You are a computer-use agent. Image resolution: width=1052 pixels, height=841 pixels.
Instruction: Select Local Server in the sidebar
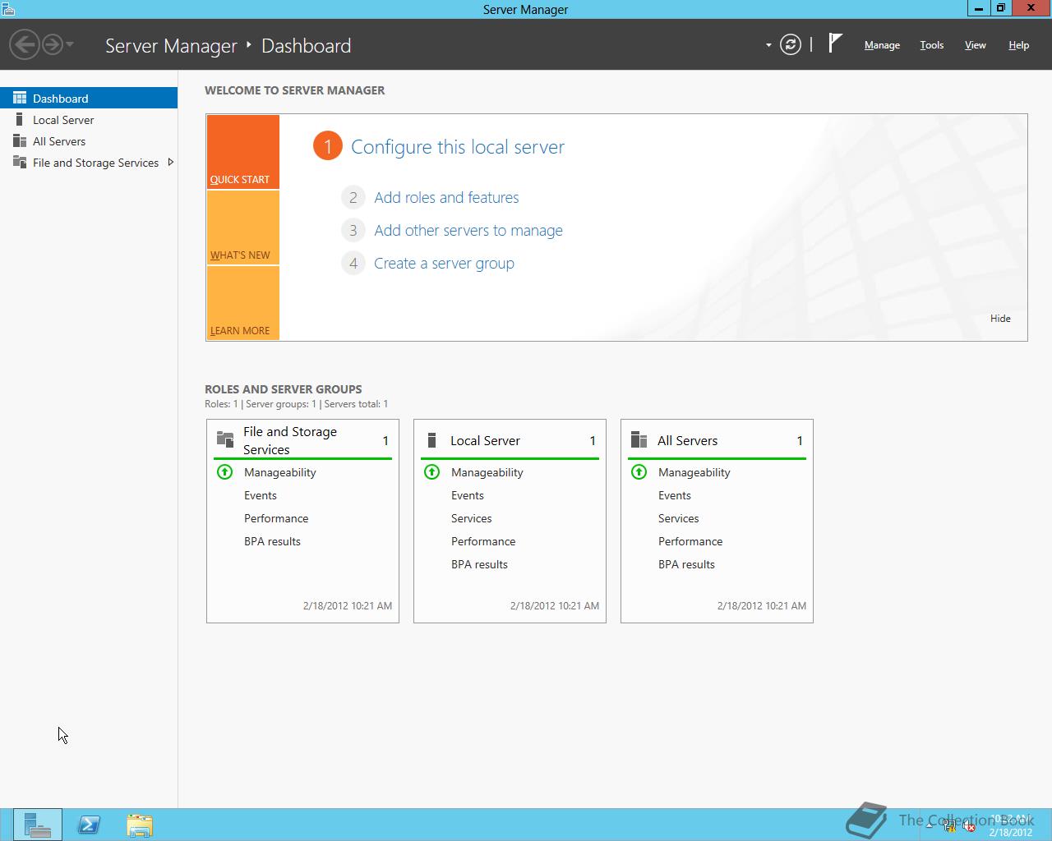(89, 119)
